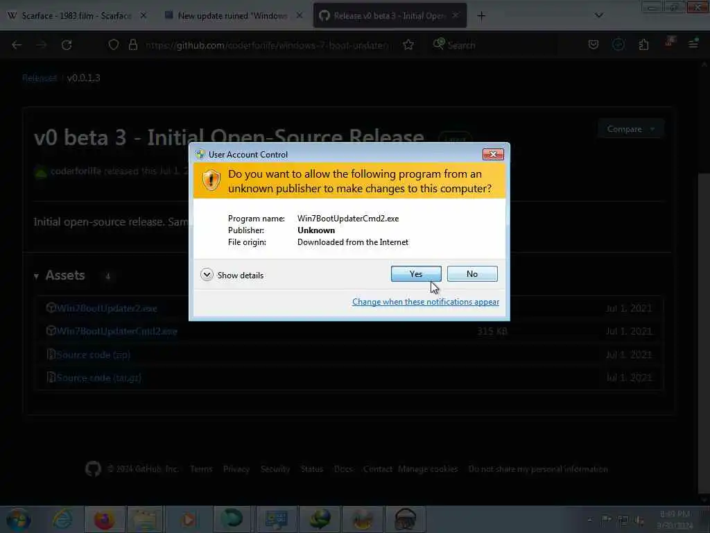The width and height of the screenshot is (710, 533).
Task: Click the red extension icon in the toolbar
Action: click(x=669, y=43)
